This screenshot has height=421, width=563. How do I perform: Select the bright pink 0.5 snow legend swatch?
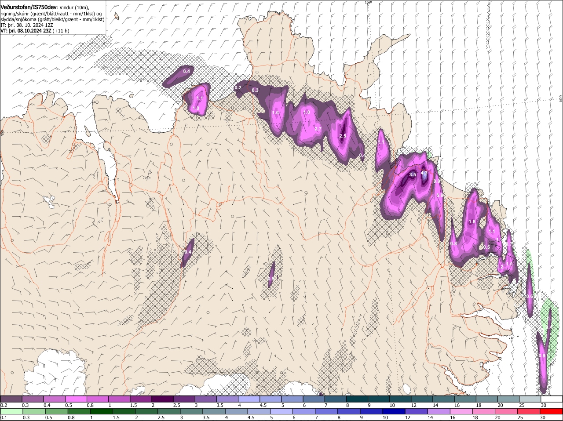[76, 399]
